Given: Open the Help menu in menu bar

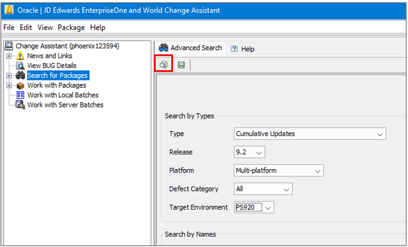Looking at the screenshot, I should (x=98, y=27).
